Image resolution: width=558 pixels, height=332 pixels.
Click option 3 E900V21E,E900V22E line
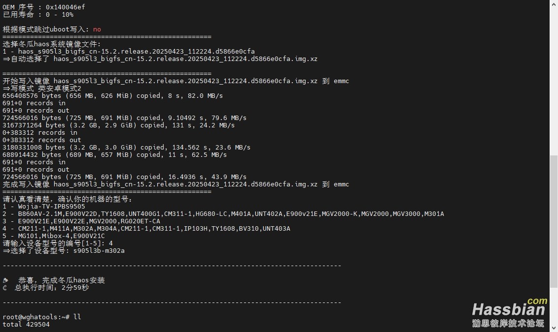point(81,221)
